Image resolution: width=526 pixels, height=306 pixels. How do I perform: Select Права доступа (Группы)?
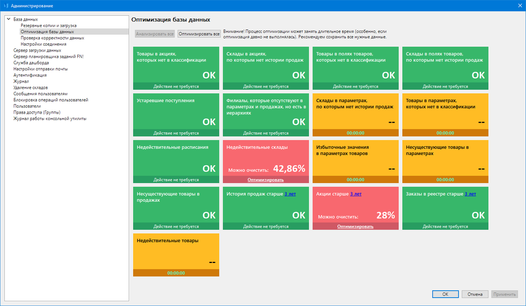tap(37, 112)
